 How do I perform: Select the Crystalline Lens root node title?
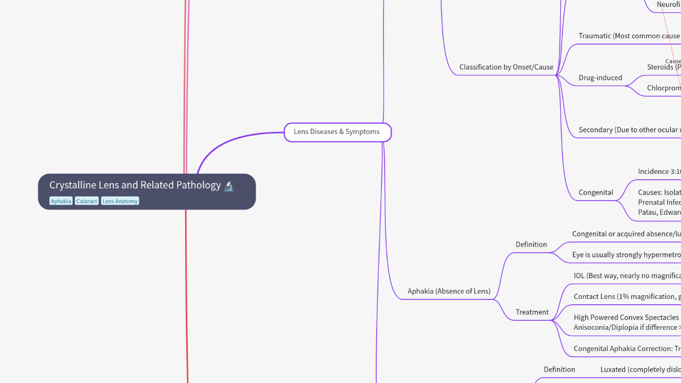(x=135, y=185)
